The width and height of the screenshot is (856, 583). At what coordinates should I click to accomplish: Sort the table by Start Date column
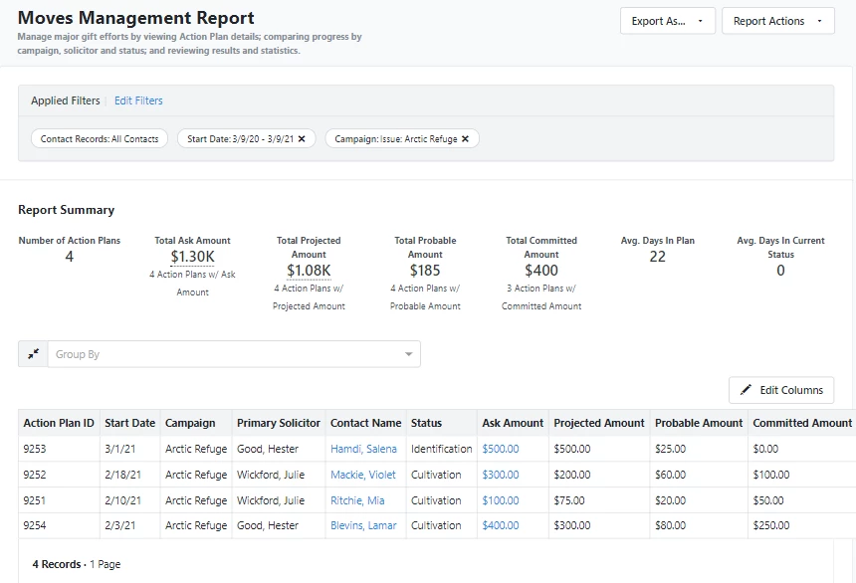[130, 423]
